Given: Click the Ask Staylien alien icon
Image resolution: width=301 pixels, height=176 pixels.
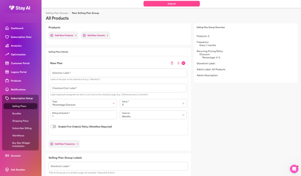Looking at the screenshot, I should pyautogui.click(x=7, y=170).
